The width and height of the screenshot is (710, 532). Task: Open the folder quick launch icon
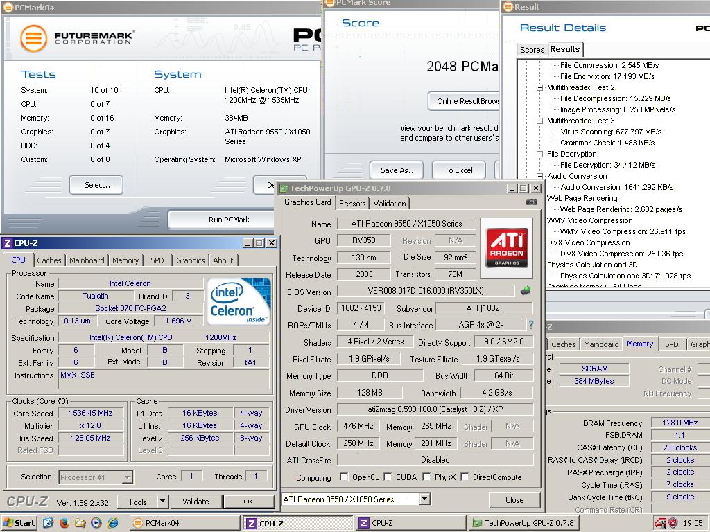(x=80, y=523)
